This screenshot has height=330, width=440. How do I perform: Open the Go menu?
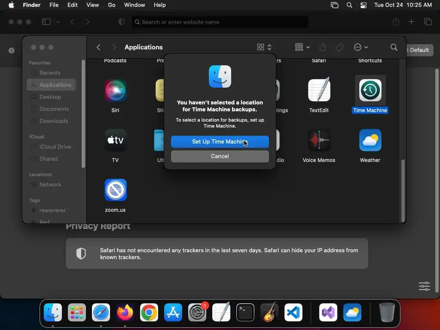pyautogui.click(x=112, y=5)
